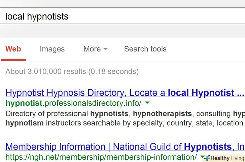This screenshot has height=162, width=245.
Task: Switch to the Images tab
Action: click(52, 49)
